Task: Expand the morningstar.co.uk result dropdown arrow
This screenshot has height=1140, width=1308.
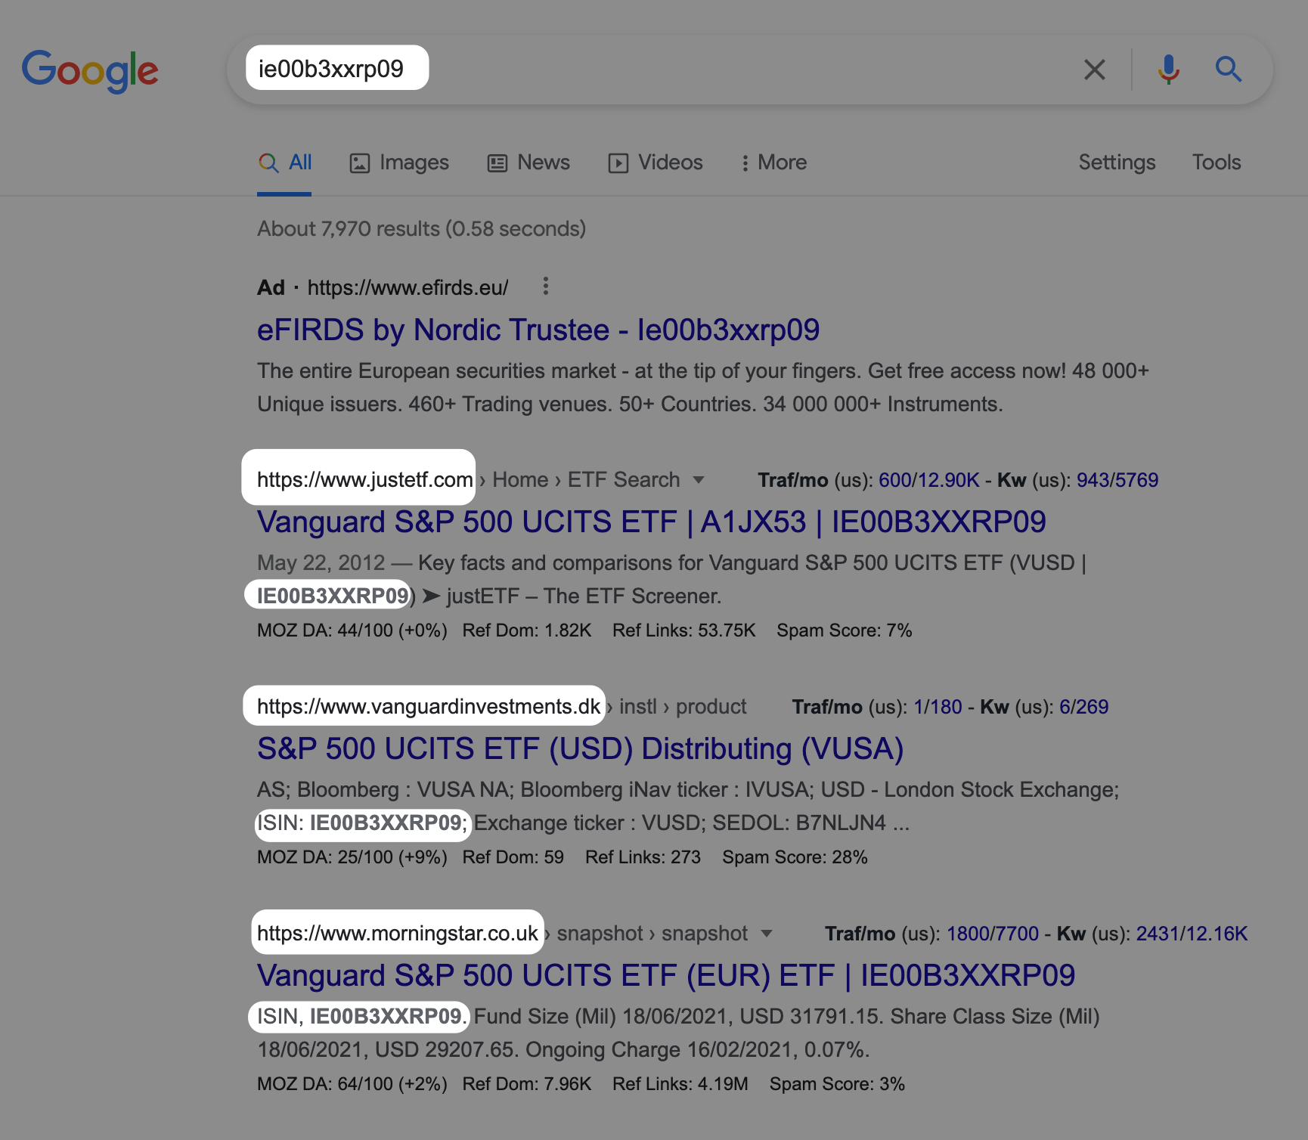Action: (x=767, y=934)
